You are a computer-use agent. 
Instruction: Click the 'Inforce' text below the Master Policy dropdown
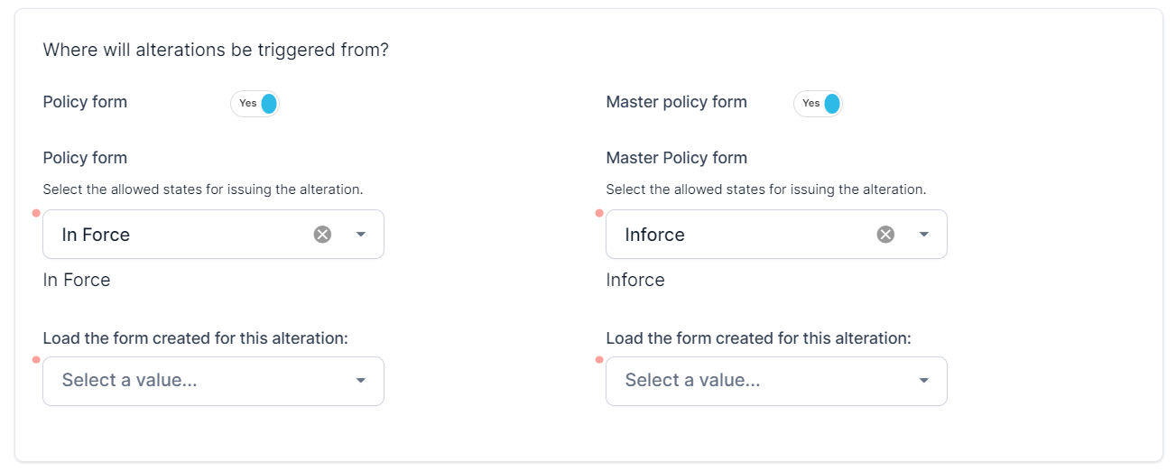coord(635,280)
